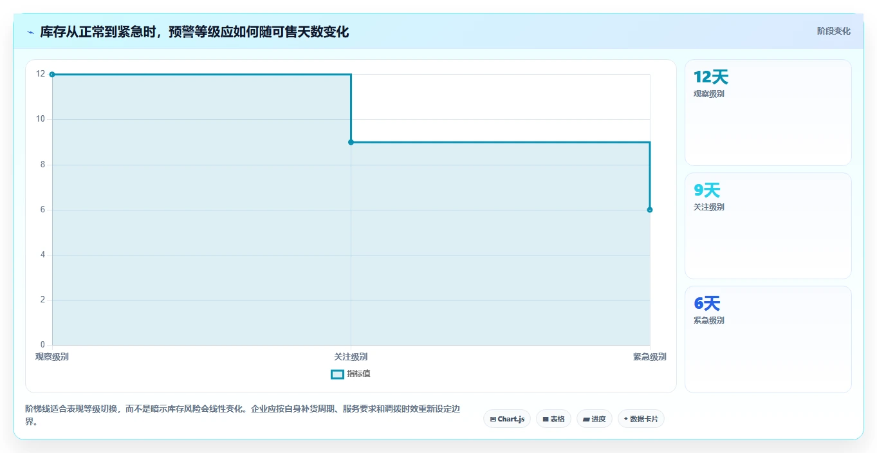Click the y-axis tick label 4

42,255
